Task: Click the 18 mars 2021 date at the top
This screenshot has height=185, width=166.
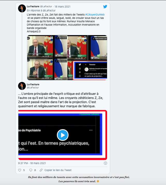Action: [x=62, y=7]
